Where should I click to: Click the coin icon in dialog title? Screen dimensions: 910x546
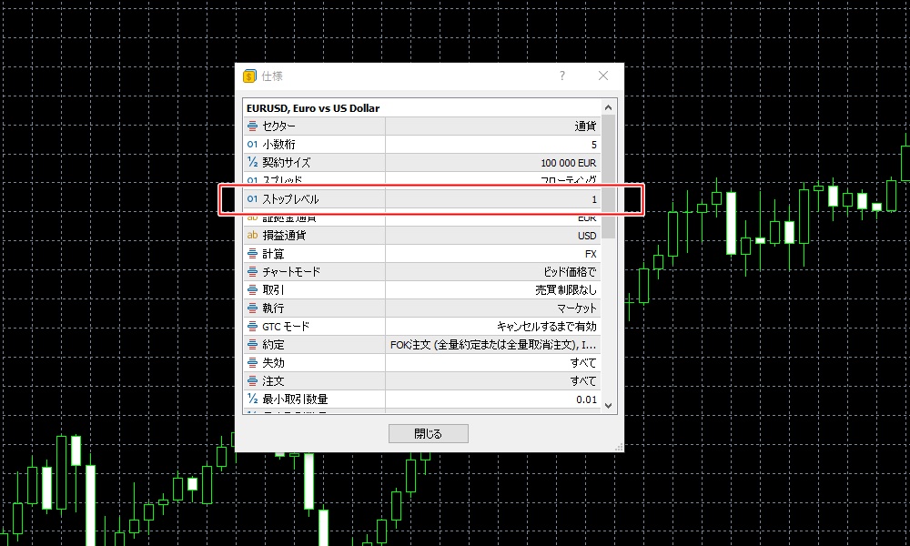click(250, 76)
